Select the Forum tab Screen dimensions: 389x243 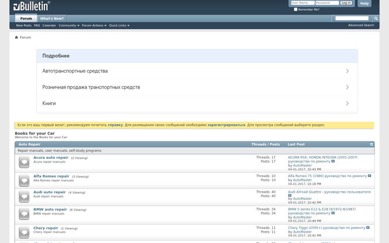(x=26, y=18)
